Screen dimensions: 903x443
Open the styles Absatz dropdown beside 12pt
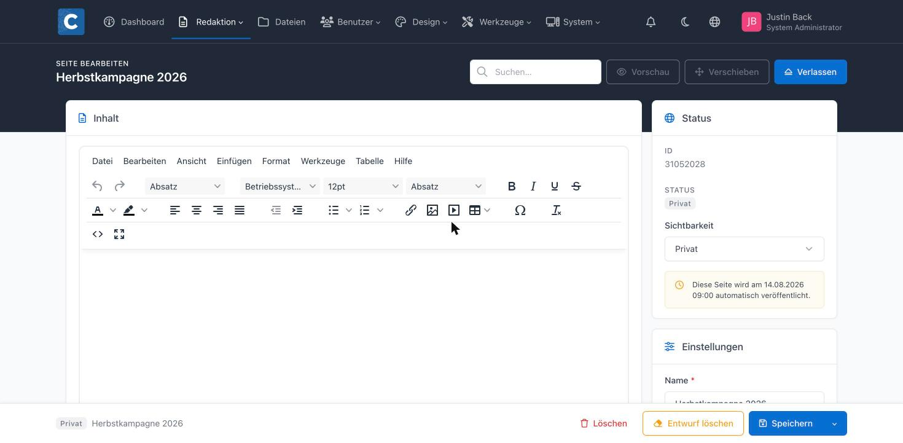[x=446, y=186]
